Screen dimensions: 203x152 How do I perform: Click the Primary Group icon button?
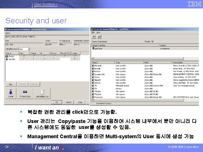(25, 93)
